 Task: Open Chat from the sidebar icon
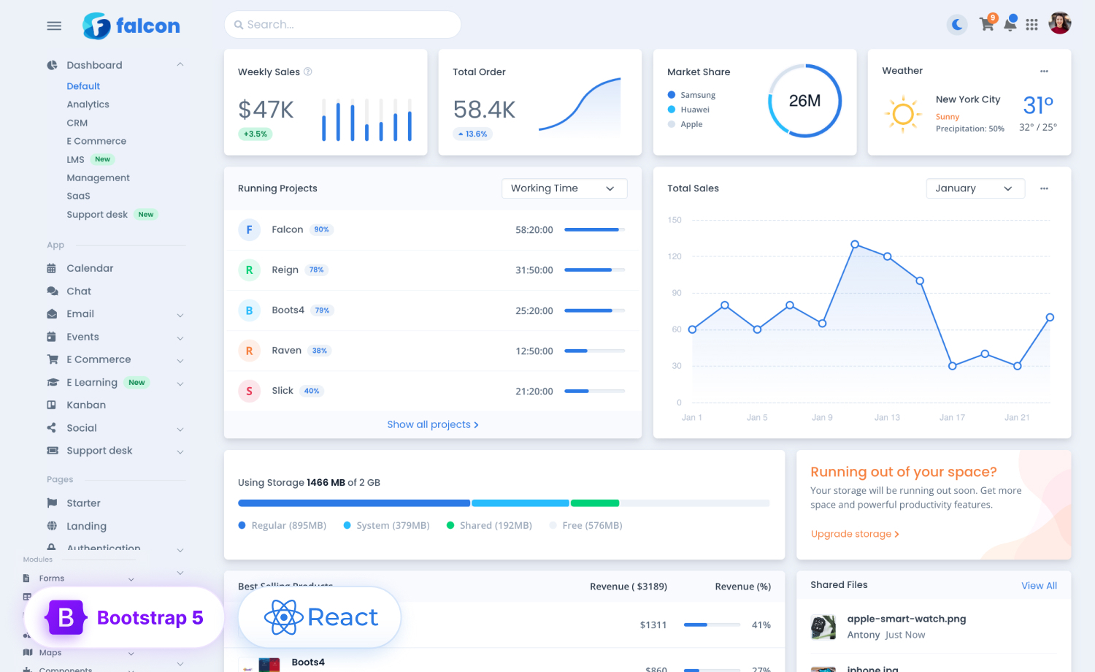[53, 291]
